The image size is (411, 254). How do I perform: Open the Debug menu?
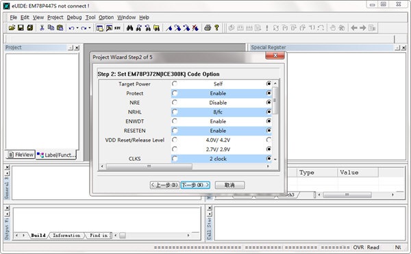[x=74, y=17]
